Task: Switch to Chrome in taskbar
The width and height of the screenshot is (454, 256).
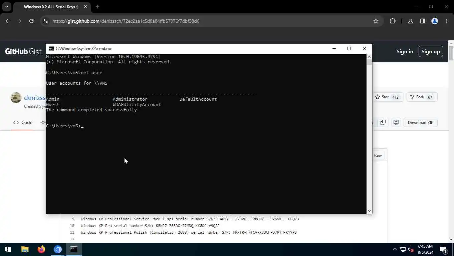Action: (58, 249)
